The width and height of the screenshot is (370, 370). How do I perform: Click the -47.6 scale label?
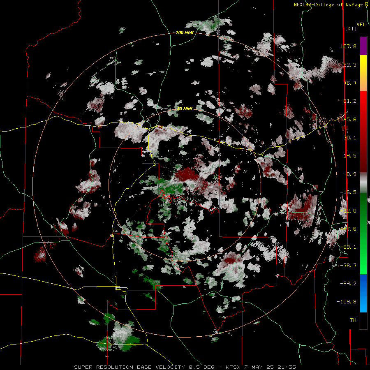coord(348,229)
